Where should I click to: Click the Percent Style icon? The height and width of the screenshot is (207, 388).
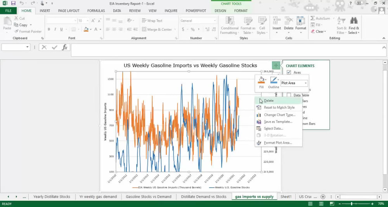(192, 30)
